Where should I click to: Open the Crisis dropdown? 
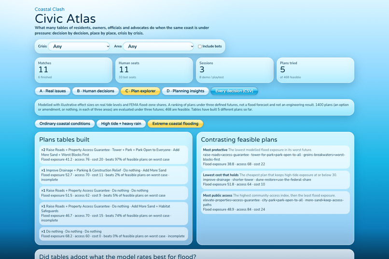79,46
